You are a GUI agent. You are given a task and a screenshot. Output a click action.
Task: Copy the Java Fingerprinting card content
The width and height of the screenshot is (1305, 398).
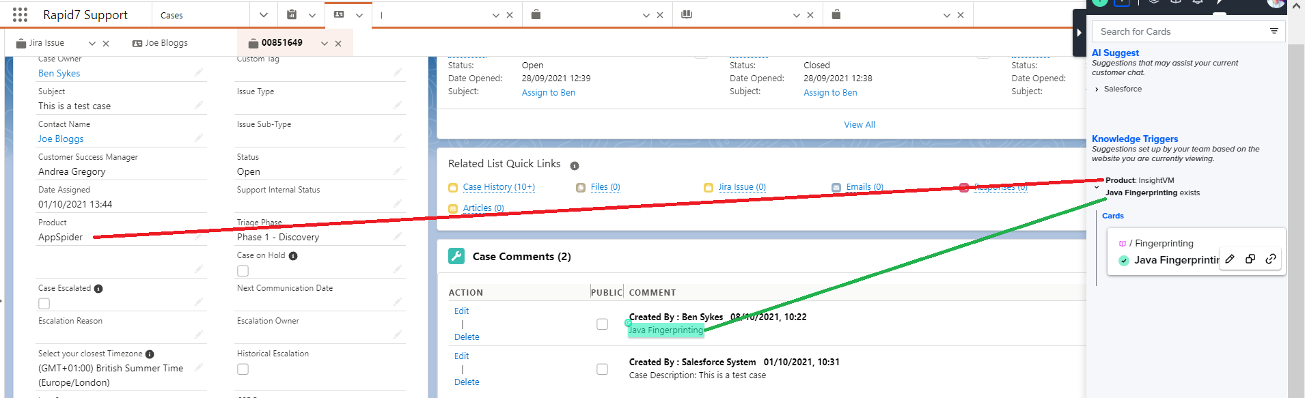tap(1250, 259)
